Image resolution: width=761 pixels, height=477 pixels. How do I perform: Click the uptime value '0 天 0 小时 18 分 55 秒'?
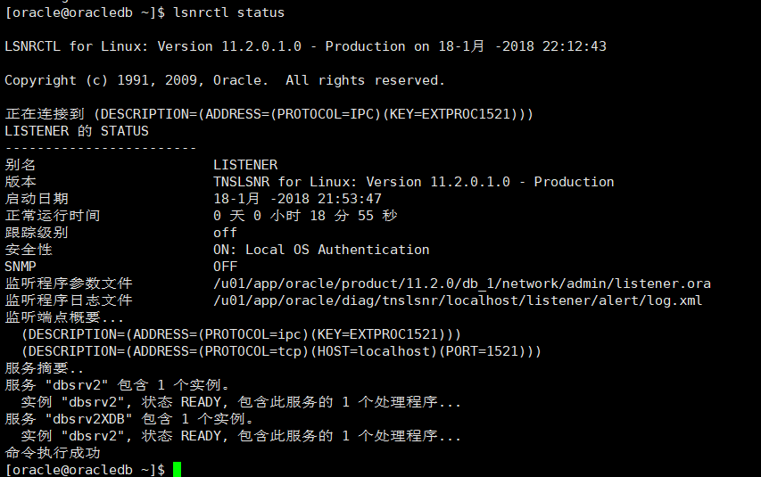click(305, 216)
